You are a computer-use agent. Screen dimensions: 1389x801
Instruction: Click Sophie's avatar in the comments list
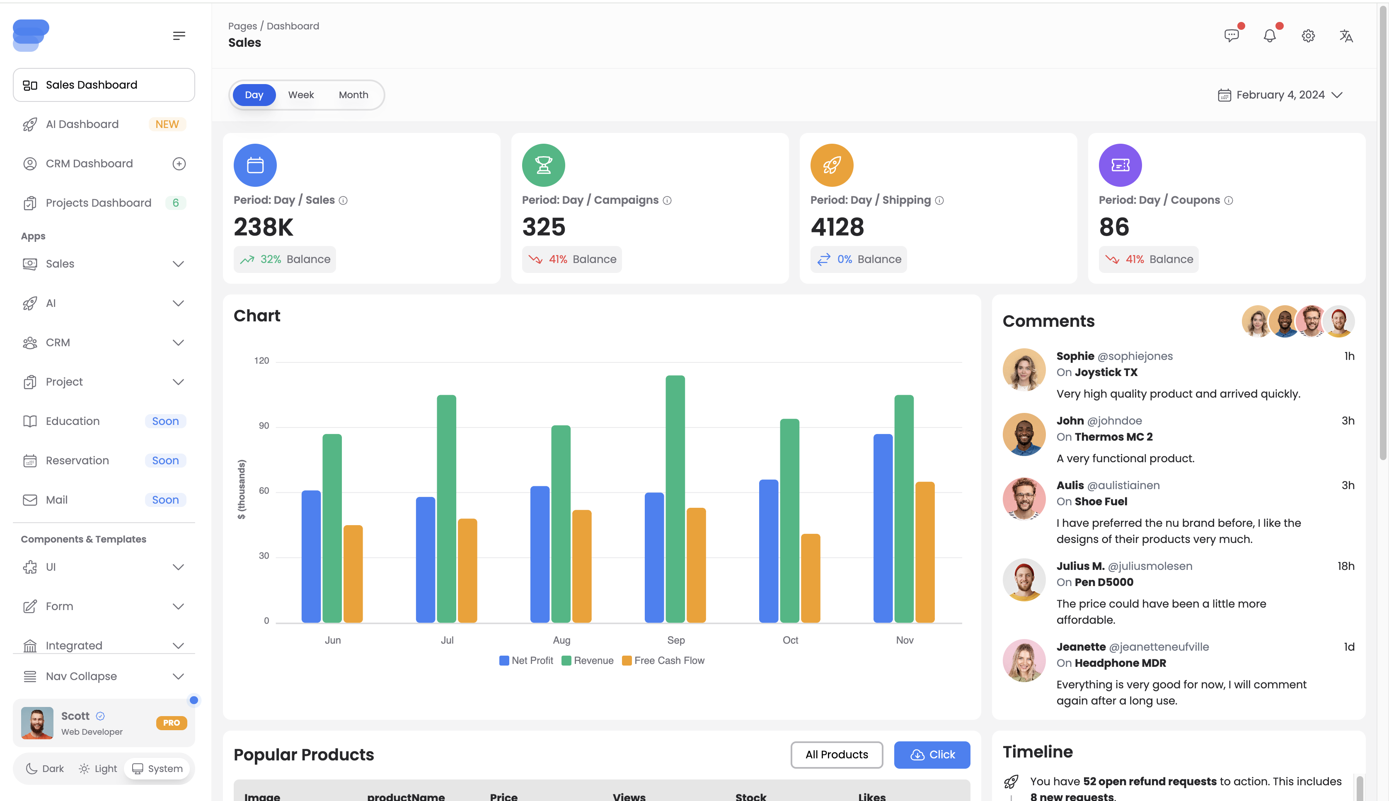(x=1024, y=370)
